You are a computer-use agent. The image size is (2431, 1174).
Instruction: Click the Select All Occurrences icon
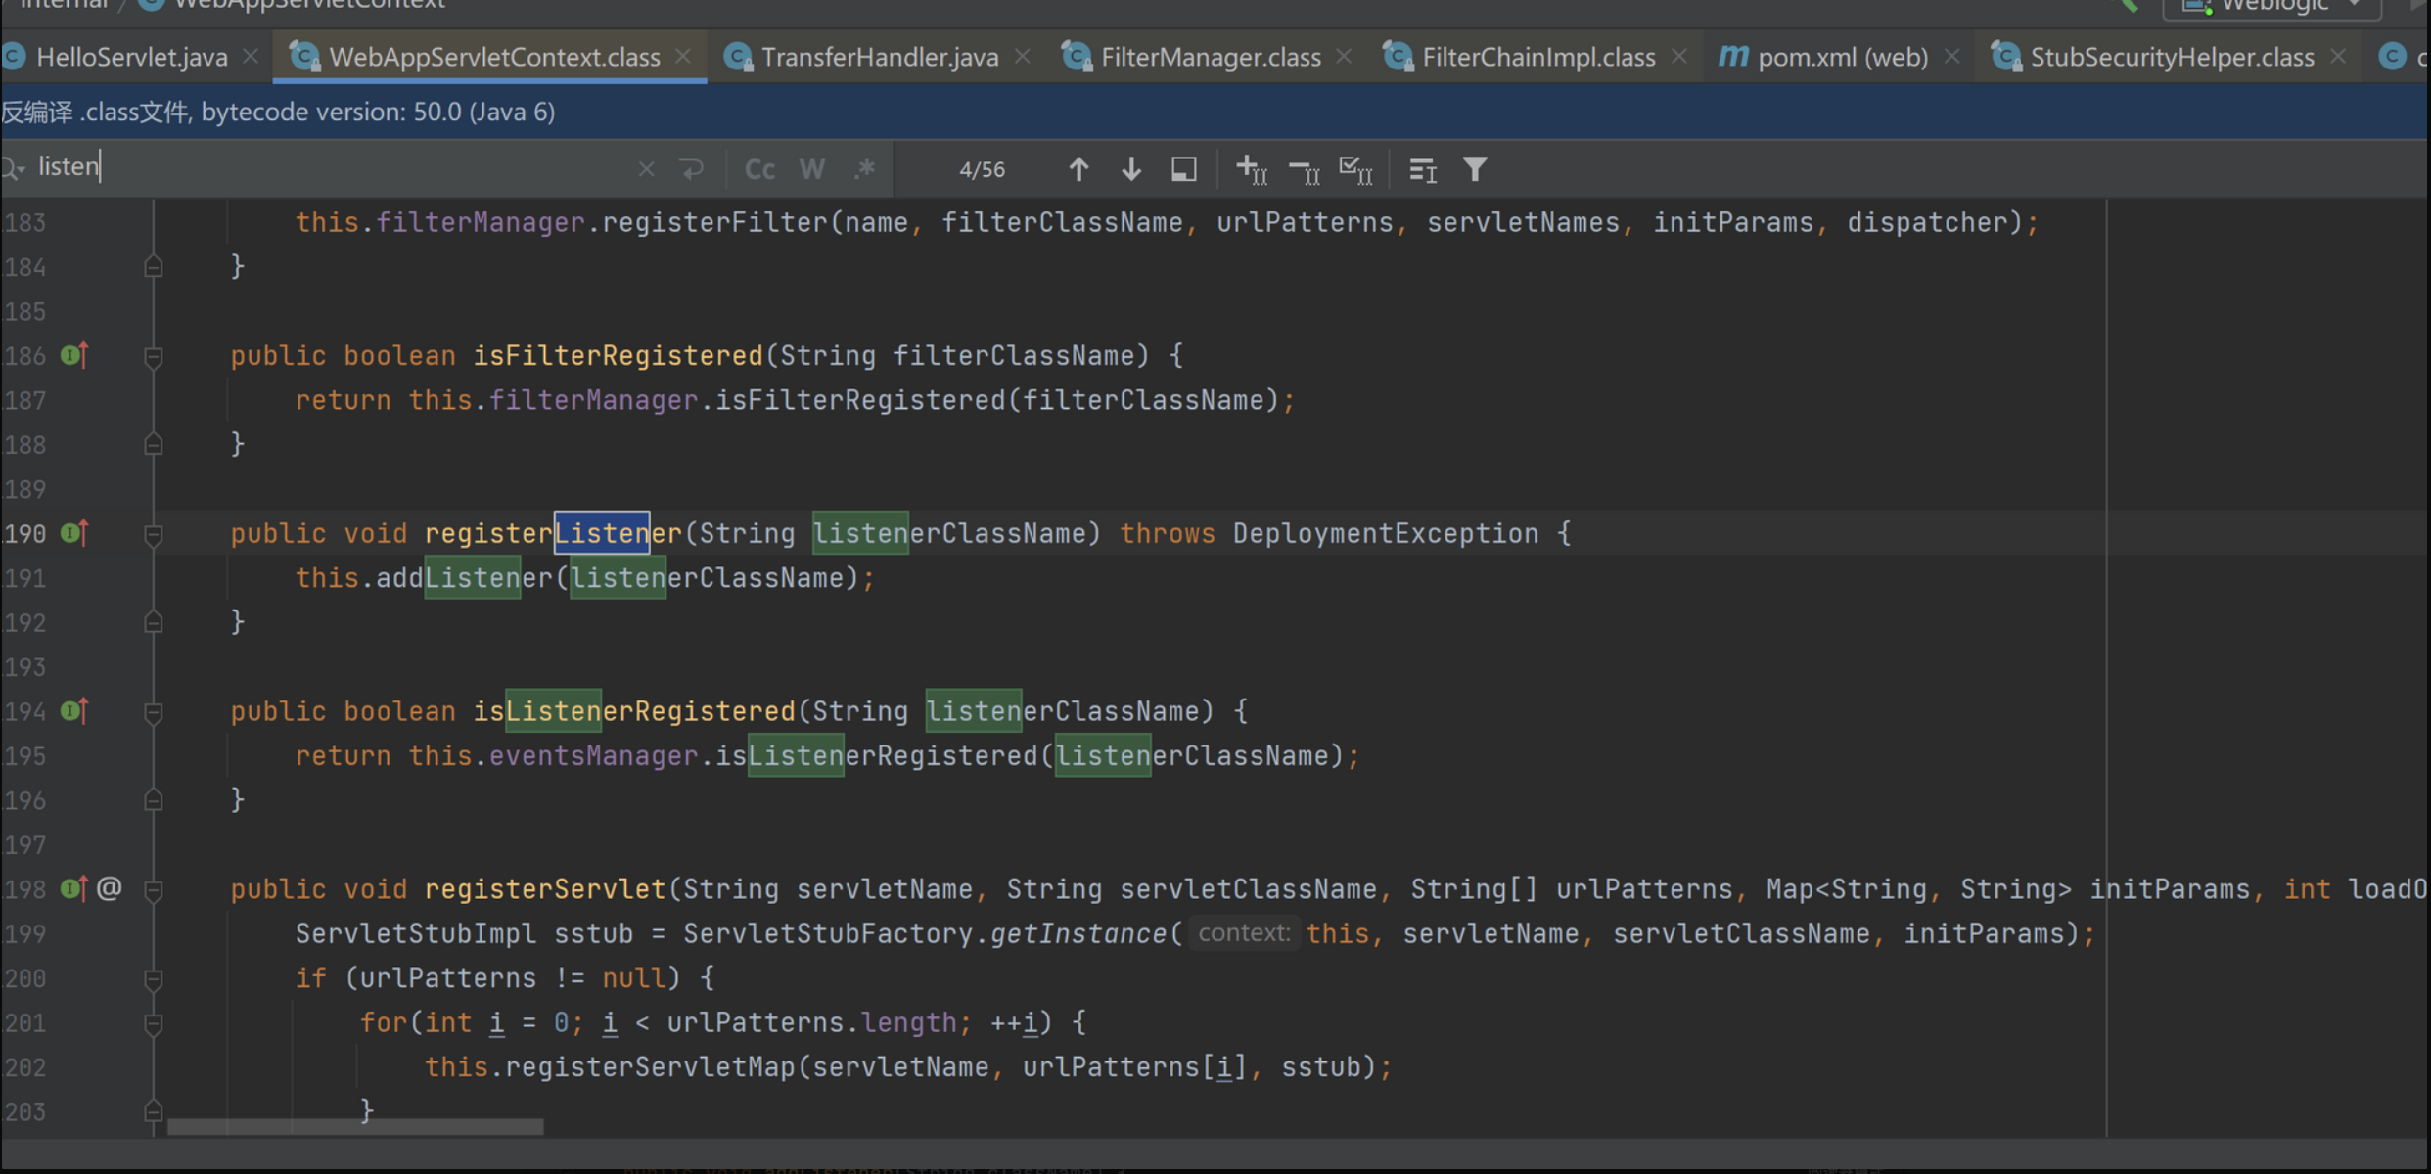point(1355,169)
